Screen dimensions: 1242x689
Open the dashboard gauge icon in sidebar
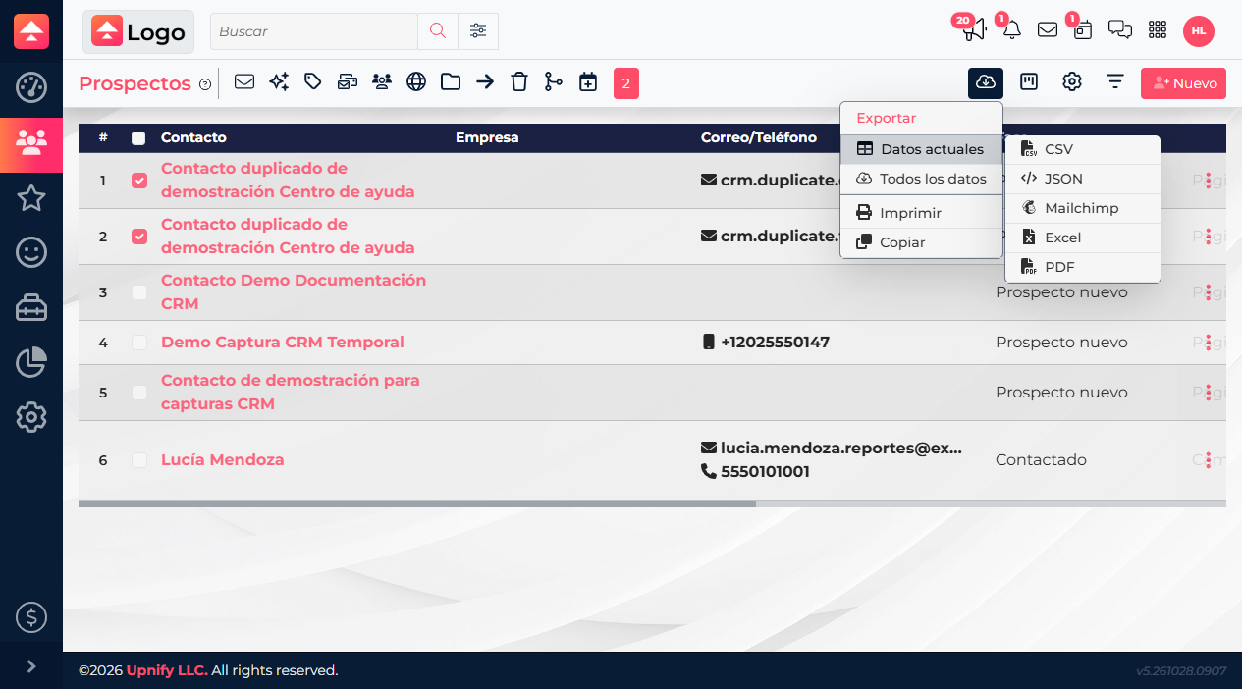[x=31, y=87]
